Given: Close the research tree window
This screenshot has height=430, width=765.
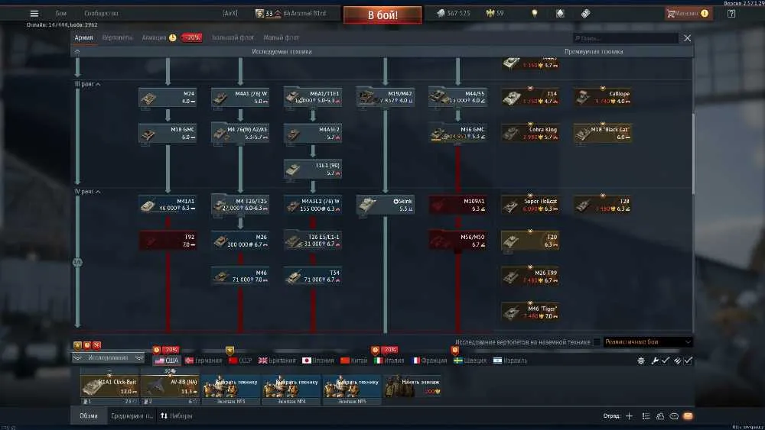Looking at the screenshot, I should [687, 38].
